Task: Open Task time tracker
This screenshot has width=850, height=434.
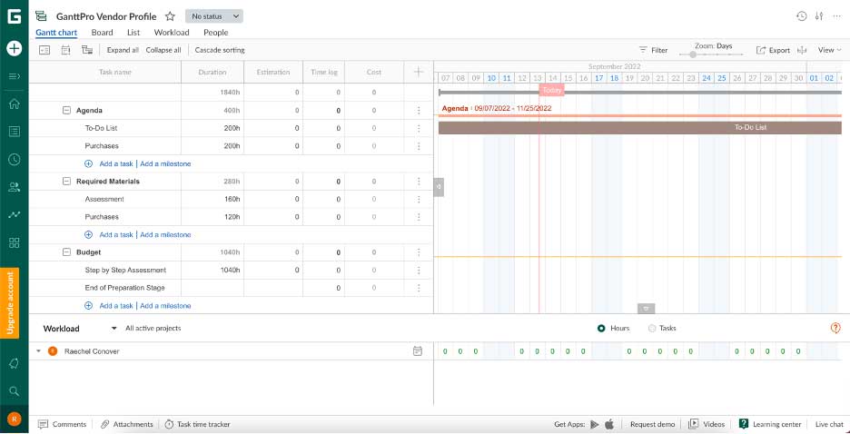Action: pos(197,424)
